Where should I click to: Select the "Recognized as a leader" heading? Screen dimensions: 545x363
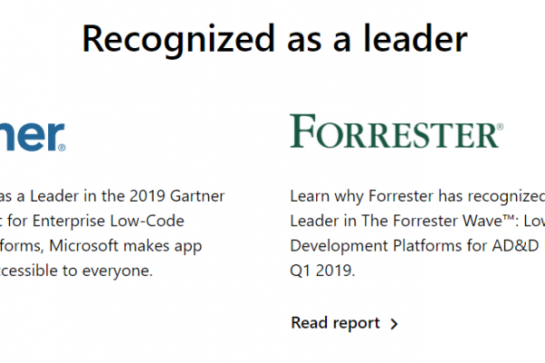click(x=273, y=38)
